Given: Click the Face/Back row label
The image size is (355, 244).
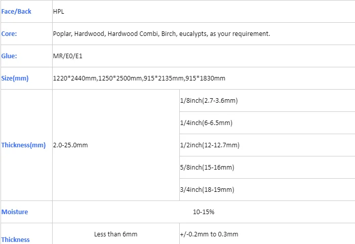Looking at the screenshot, I should click(x=16, y=12).
